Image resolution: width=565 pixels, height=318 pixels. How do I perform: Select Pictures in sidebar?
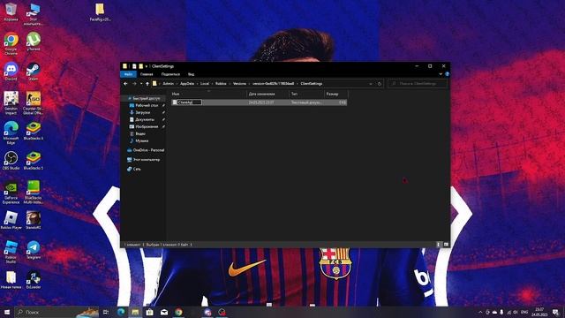146,126
